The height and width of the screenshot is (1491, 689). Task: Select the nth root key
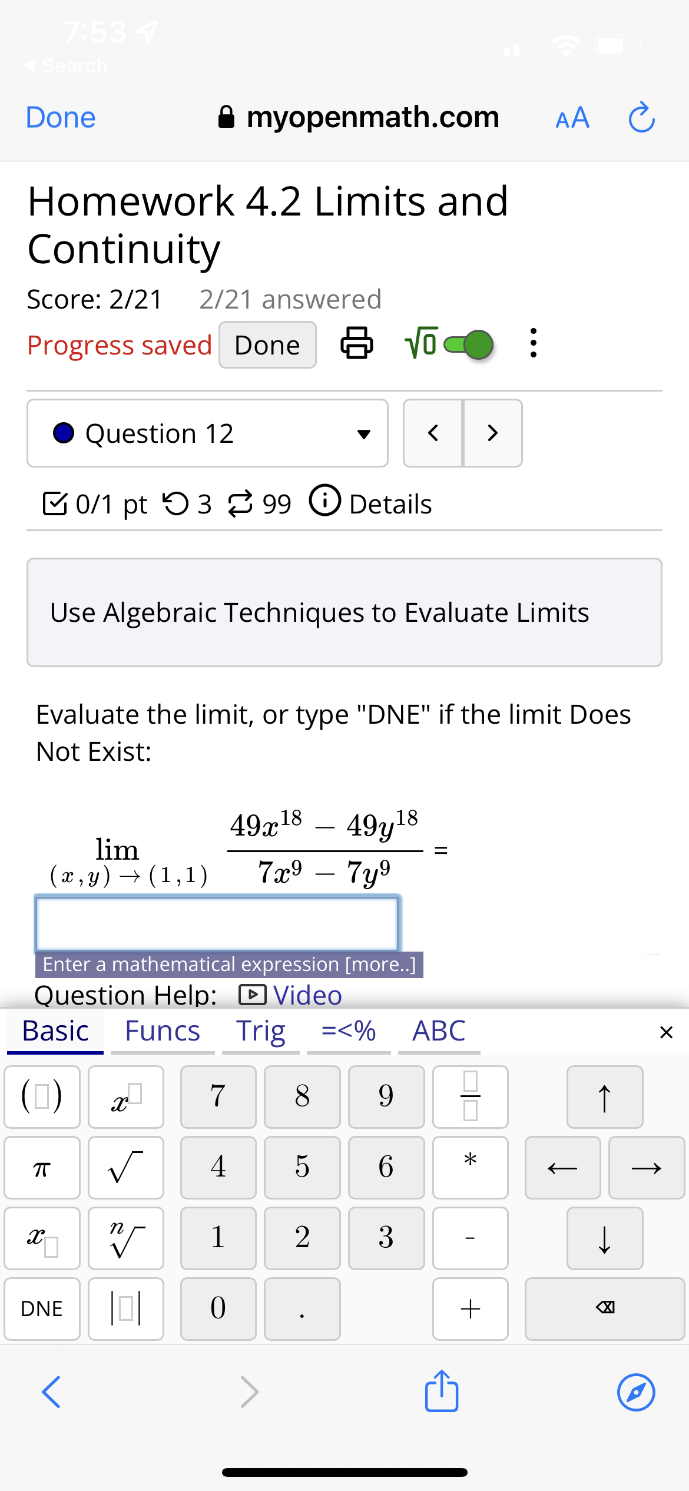point(125,1238)
